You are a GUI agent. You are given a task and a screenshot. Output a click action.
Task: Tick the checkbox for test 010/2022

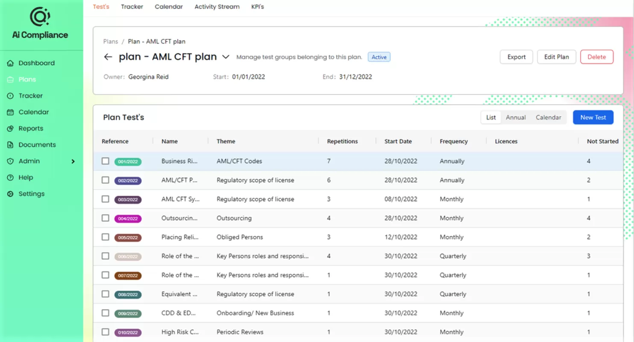pyautogui.click(x=106, y=332)
